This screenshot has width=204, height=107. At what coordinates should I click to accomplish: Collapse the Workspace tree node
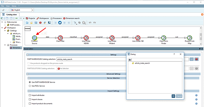tap(2, 28)
